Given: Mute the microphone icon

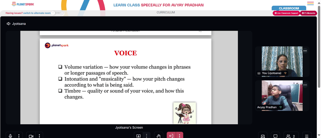Looking at the screenshot, I should coord(10,135).
